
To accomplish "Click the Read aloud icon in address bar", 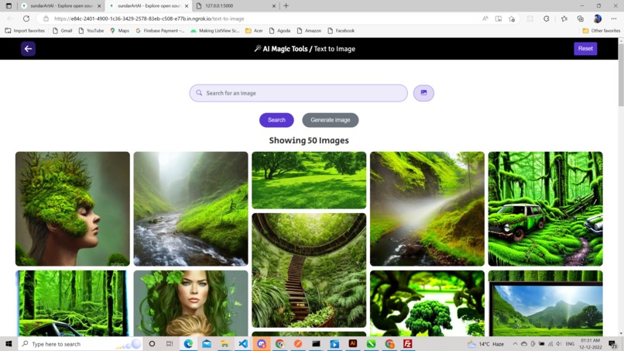I will [485, 19].
